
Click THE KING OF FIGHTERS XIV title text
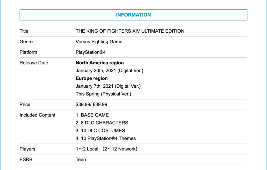pos(130,31)
